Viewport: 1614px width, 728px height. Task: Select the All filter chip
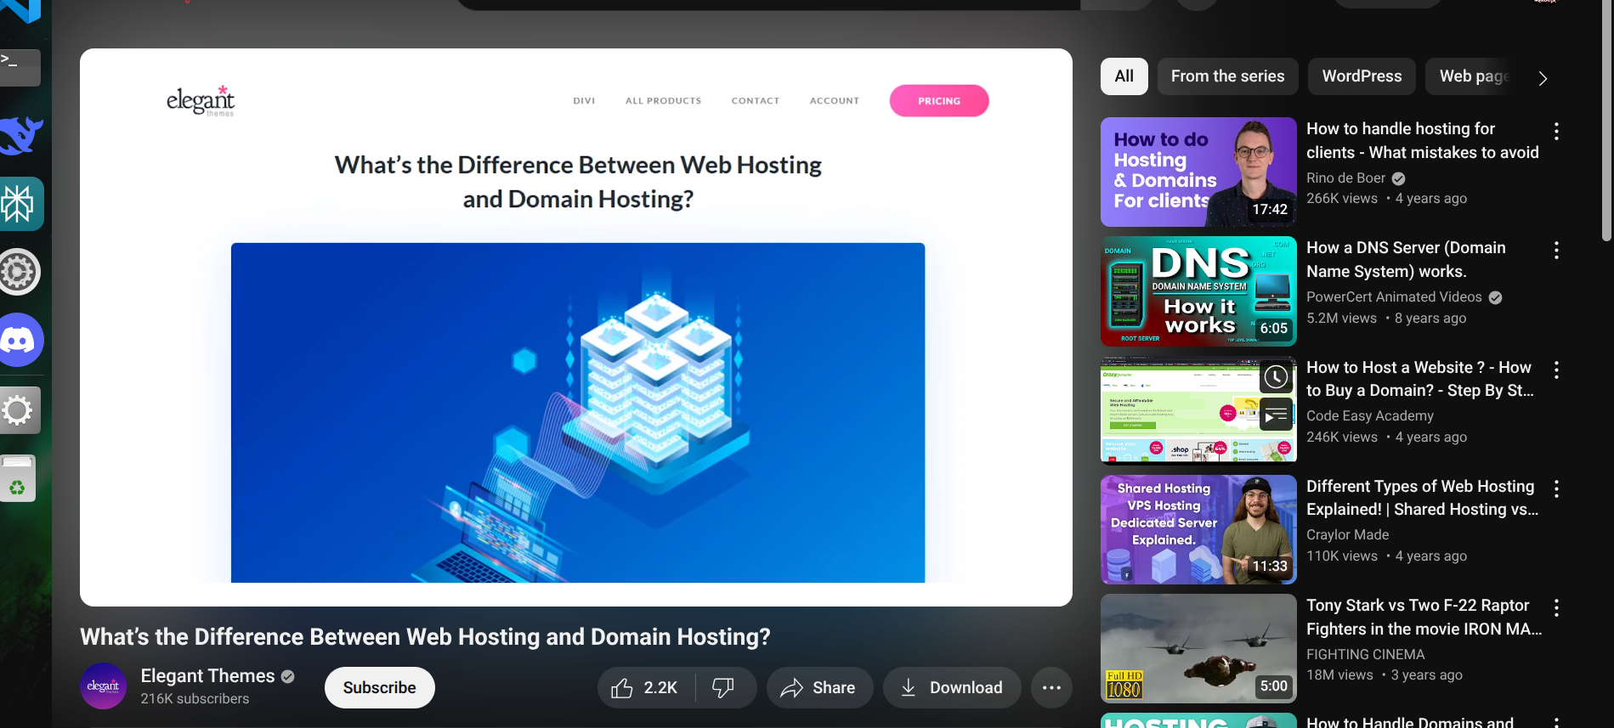click(x=1124, y=76)
